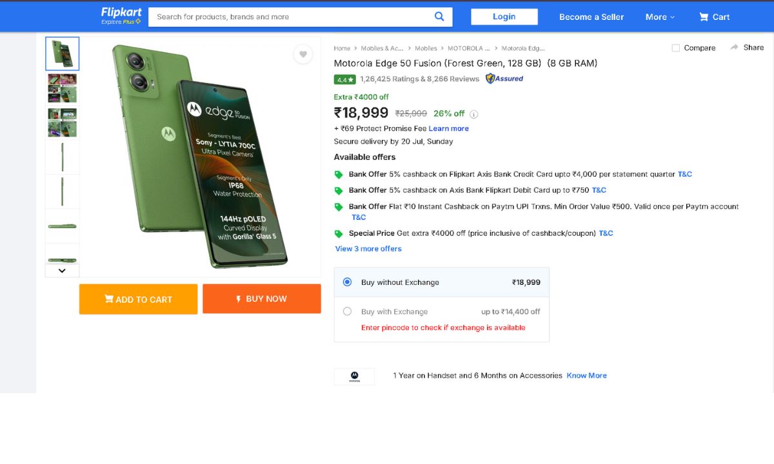Select Buy with Exchange option

348,311
